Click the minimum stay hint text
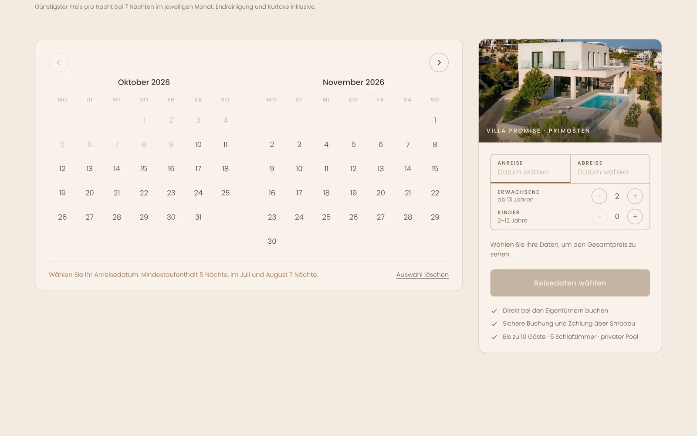The image size is (697, 436). [x=183, y=275]
